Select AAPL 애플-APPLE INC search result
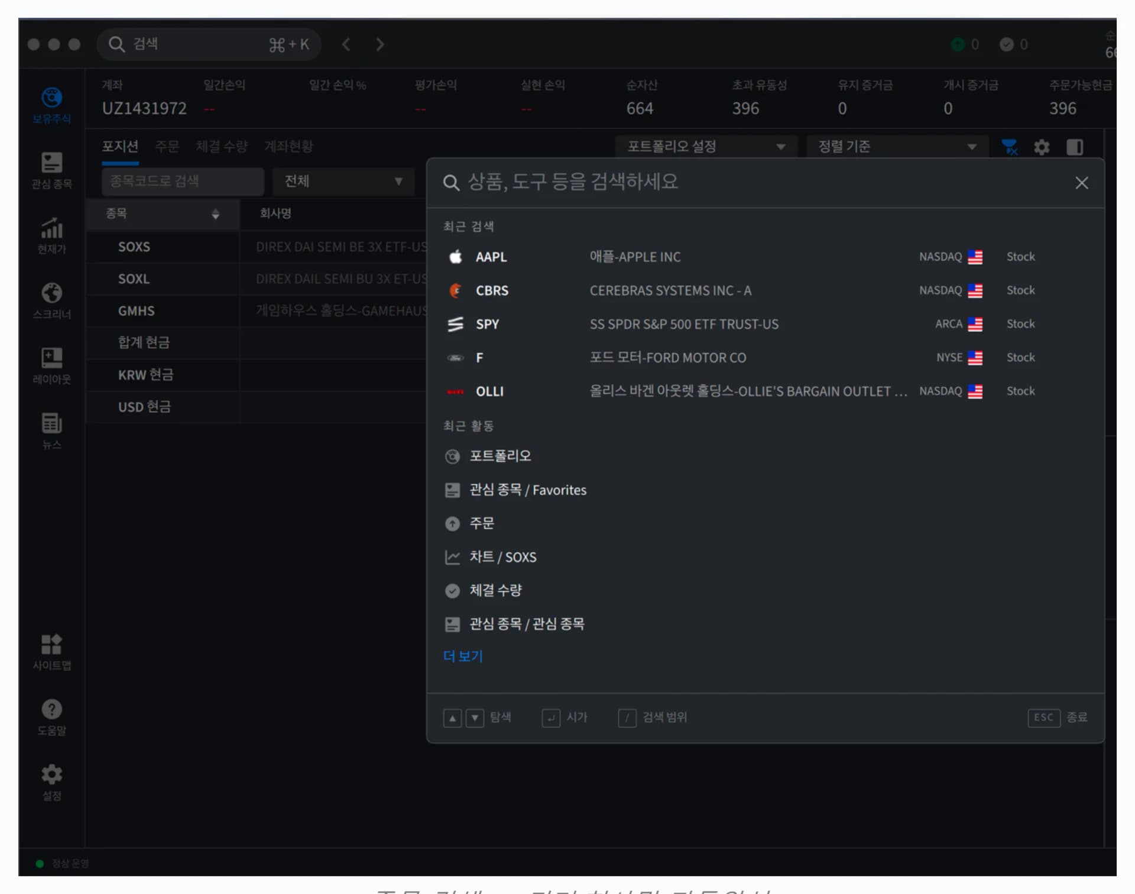The width and height of the screenshot is (1135, 894). coord(765,257)
